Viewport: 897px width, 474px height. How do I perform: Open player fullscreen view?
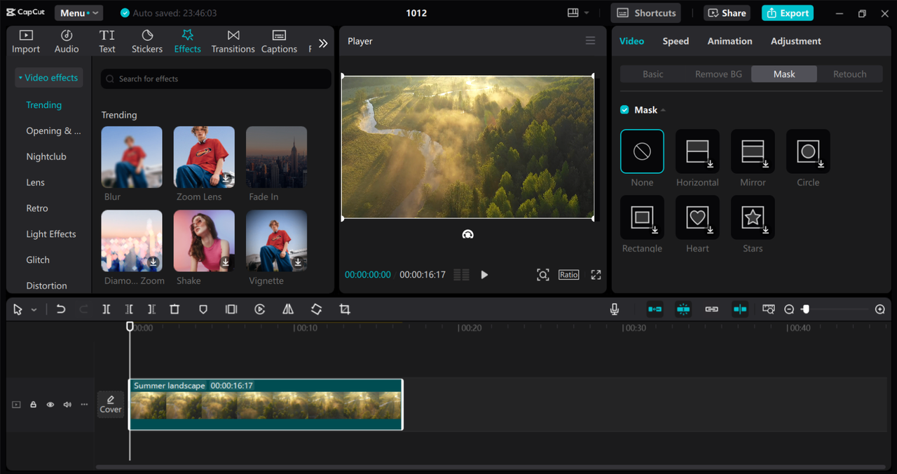coord(596,275)
